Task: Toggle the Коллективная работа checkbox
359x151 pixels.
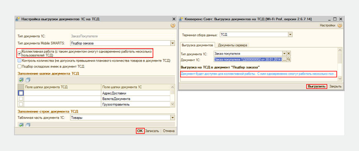Action: pos(20,53)
